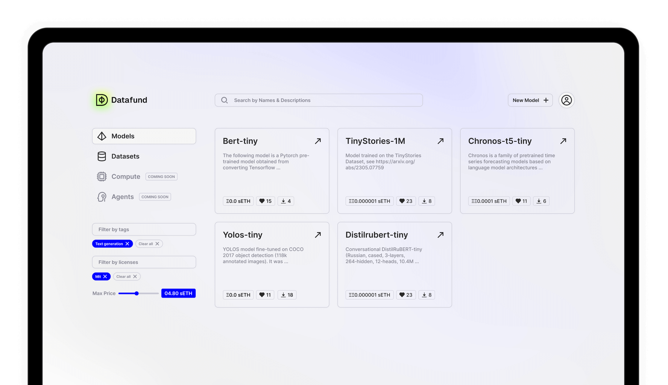This screenshot has height=385, width=668.
Task: Click the Compute chip icon
Action: [x=102, y=176]
